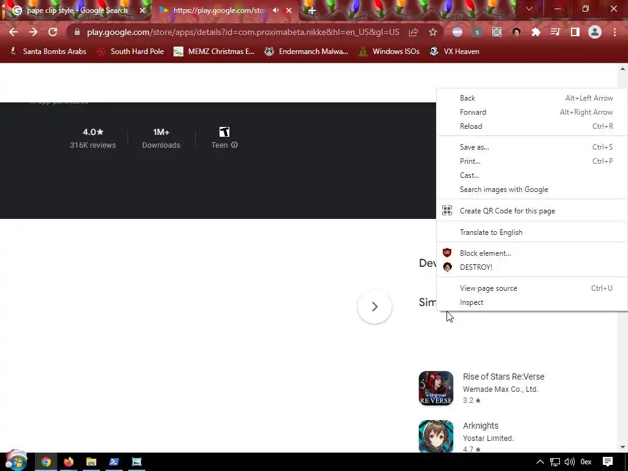Open the VX Heaven bookmark

454,52
